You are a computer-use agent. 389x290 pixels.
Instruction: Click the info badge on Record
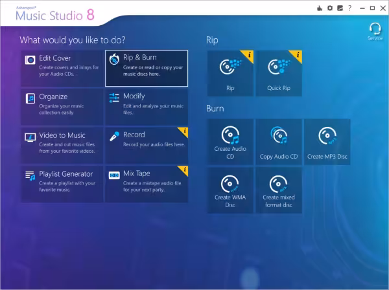pyautogui.click(x=184, y=131)
